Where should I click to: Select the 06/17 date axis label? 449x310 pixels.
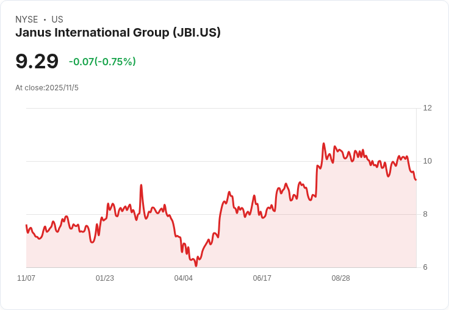262,278
